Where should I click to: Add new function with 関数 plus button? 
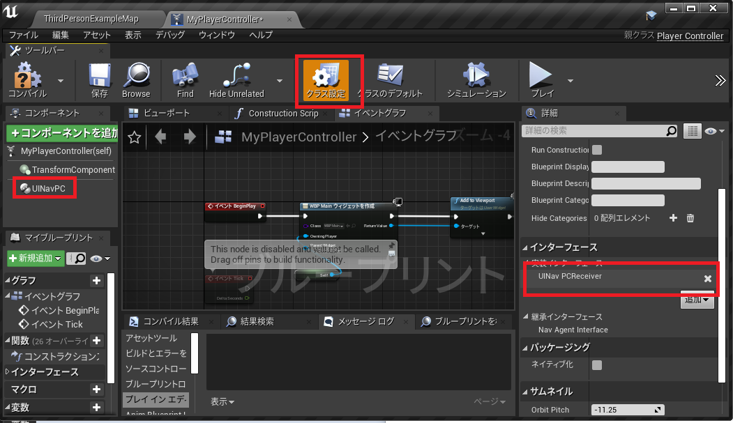coord(96,340)
